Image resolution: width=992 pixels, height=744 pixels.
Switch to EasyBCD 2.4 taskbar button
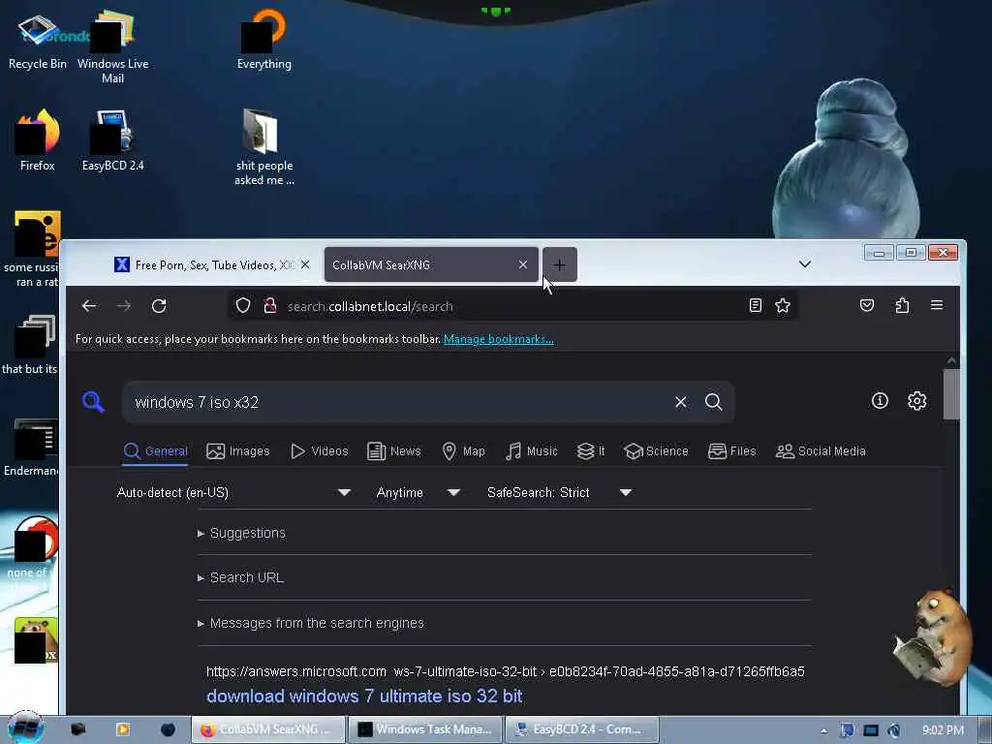click(582, 729)
